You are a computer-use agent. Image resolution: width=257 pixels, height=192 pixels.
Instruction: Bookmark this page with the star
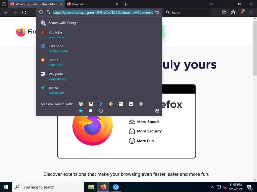pos(157,12)
